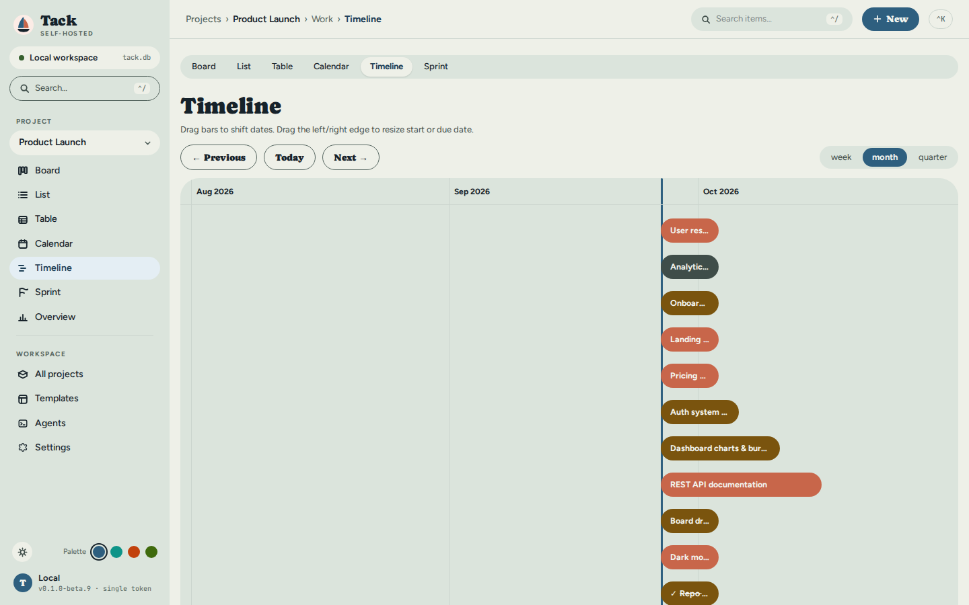
Task: Toggle light/dark theme sun icon
Action: coord(22,552)
